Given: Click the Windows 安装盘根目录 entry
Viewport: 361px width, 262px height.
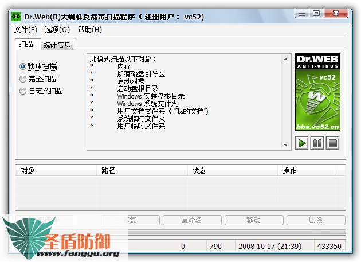Looking at the screenshot, I should (151, 96).
